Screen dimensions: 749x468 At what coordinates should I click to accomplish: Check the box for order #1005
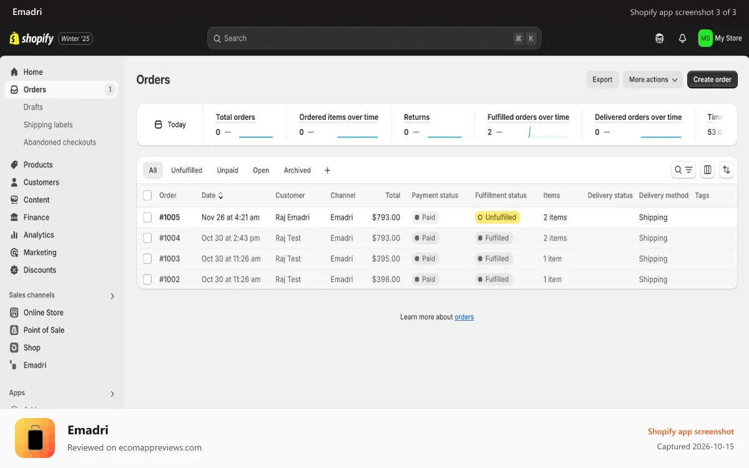coord(147,217)
